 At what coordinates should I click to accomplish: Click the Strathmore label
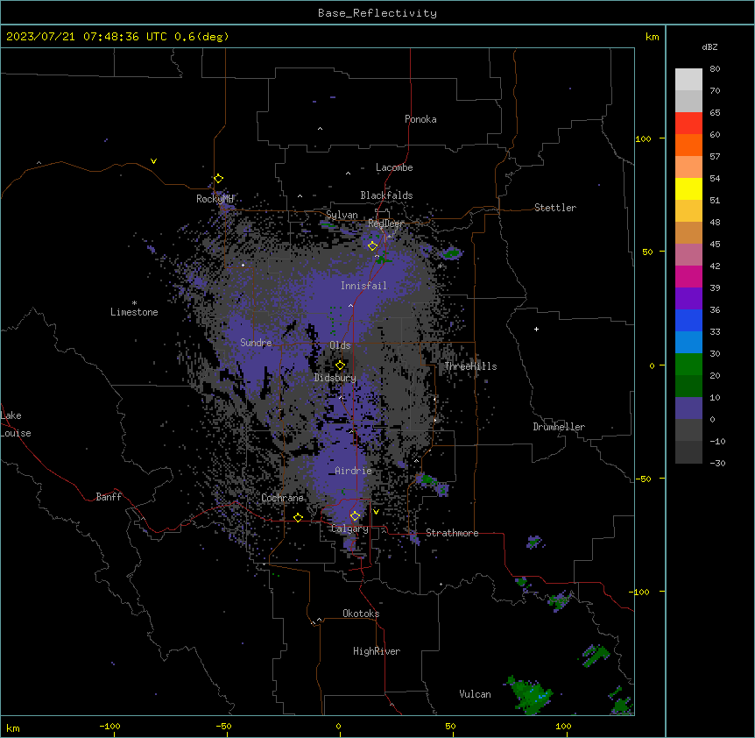(452, 533)
